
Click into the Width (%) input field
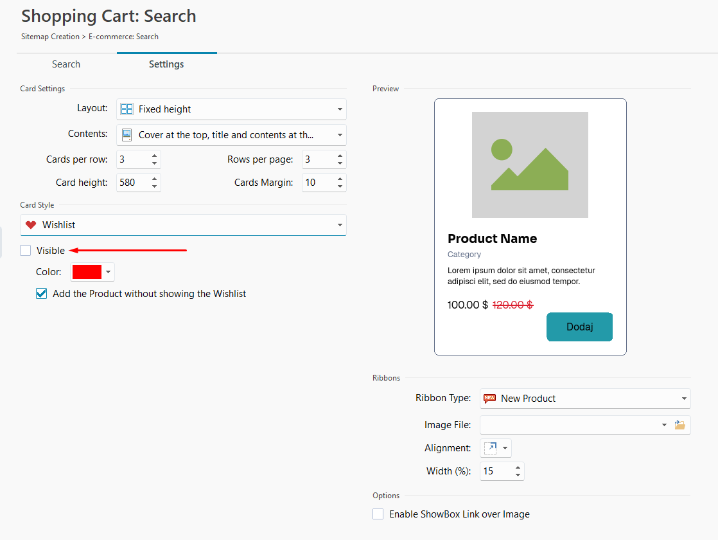[495, 471]
